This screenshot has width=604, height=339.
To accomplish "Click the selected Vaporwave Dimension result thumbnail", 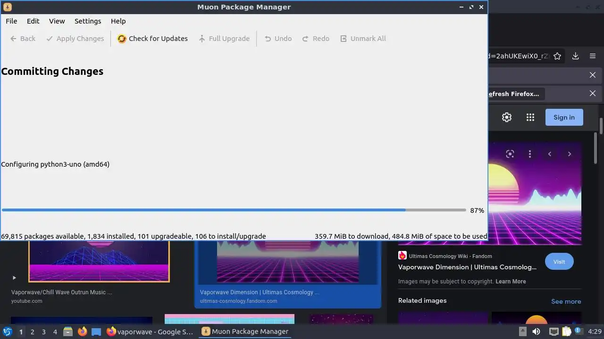I will [x=287, y=262].
